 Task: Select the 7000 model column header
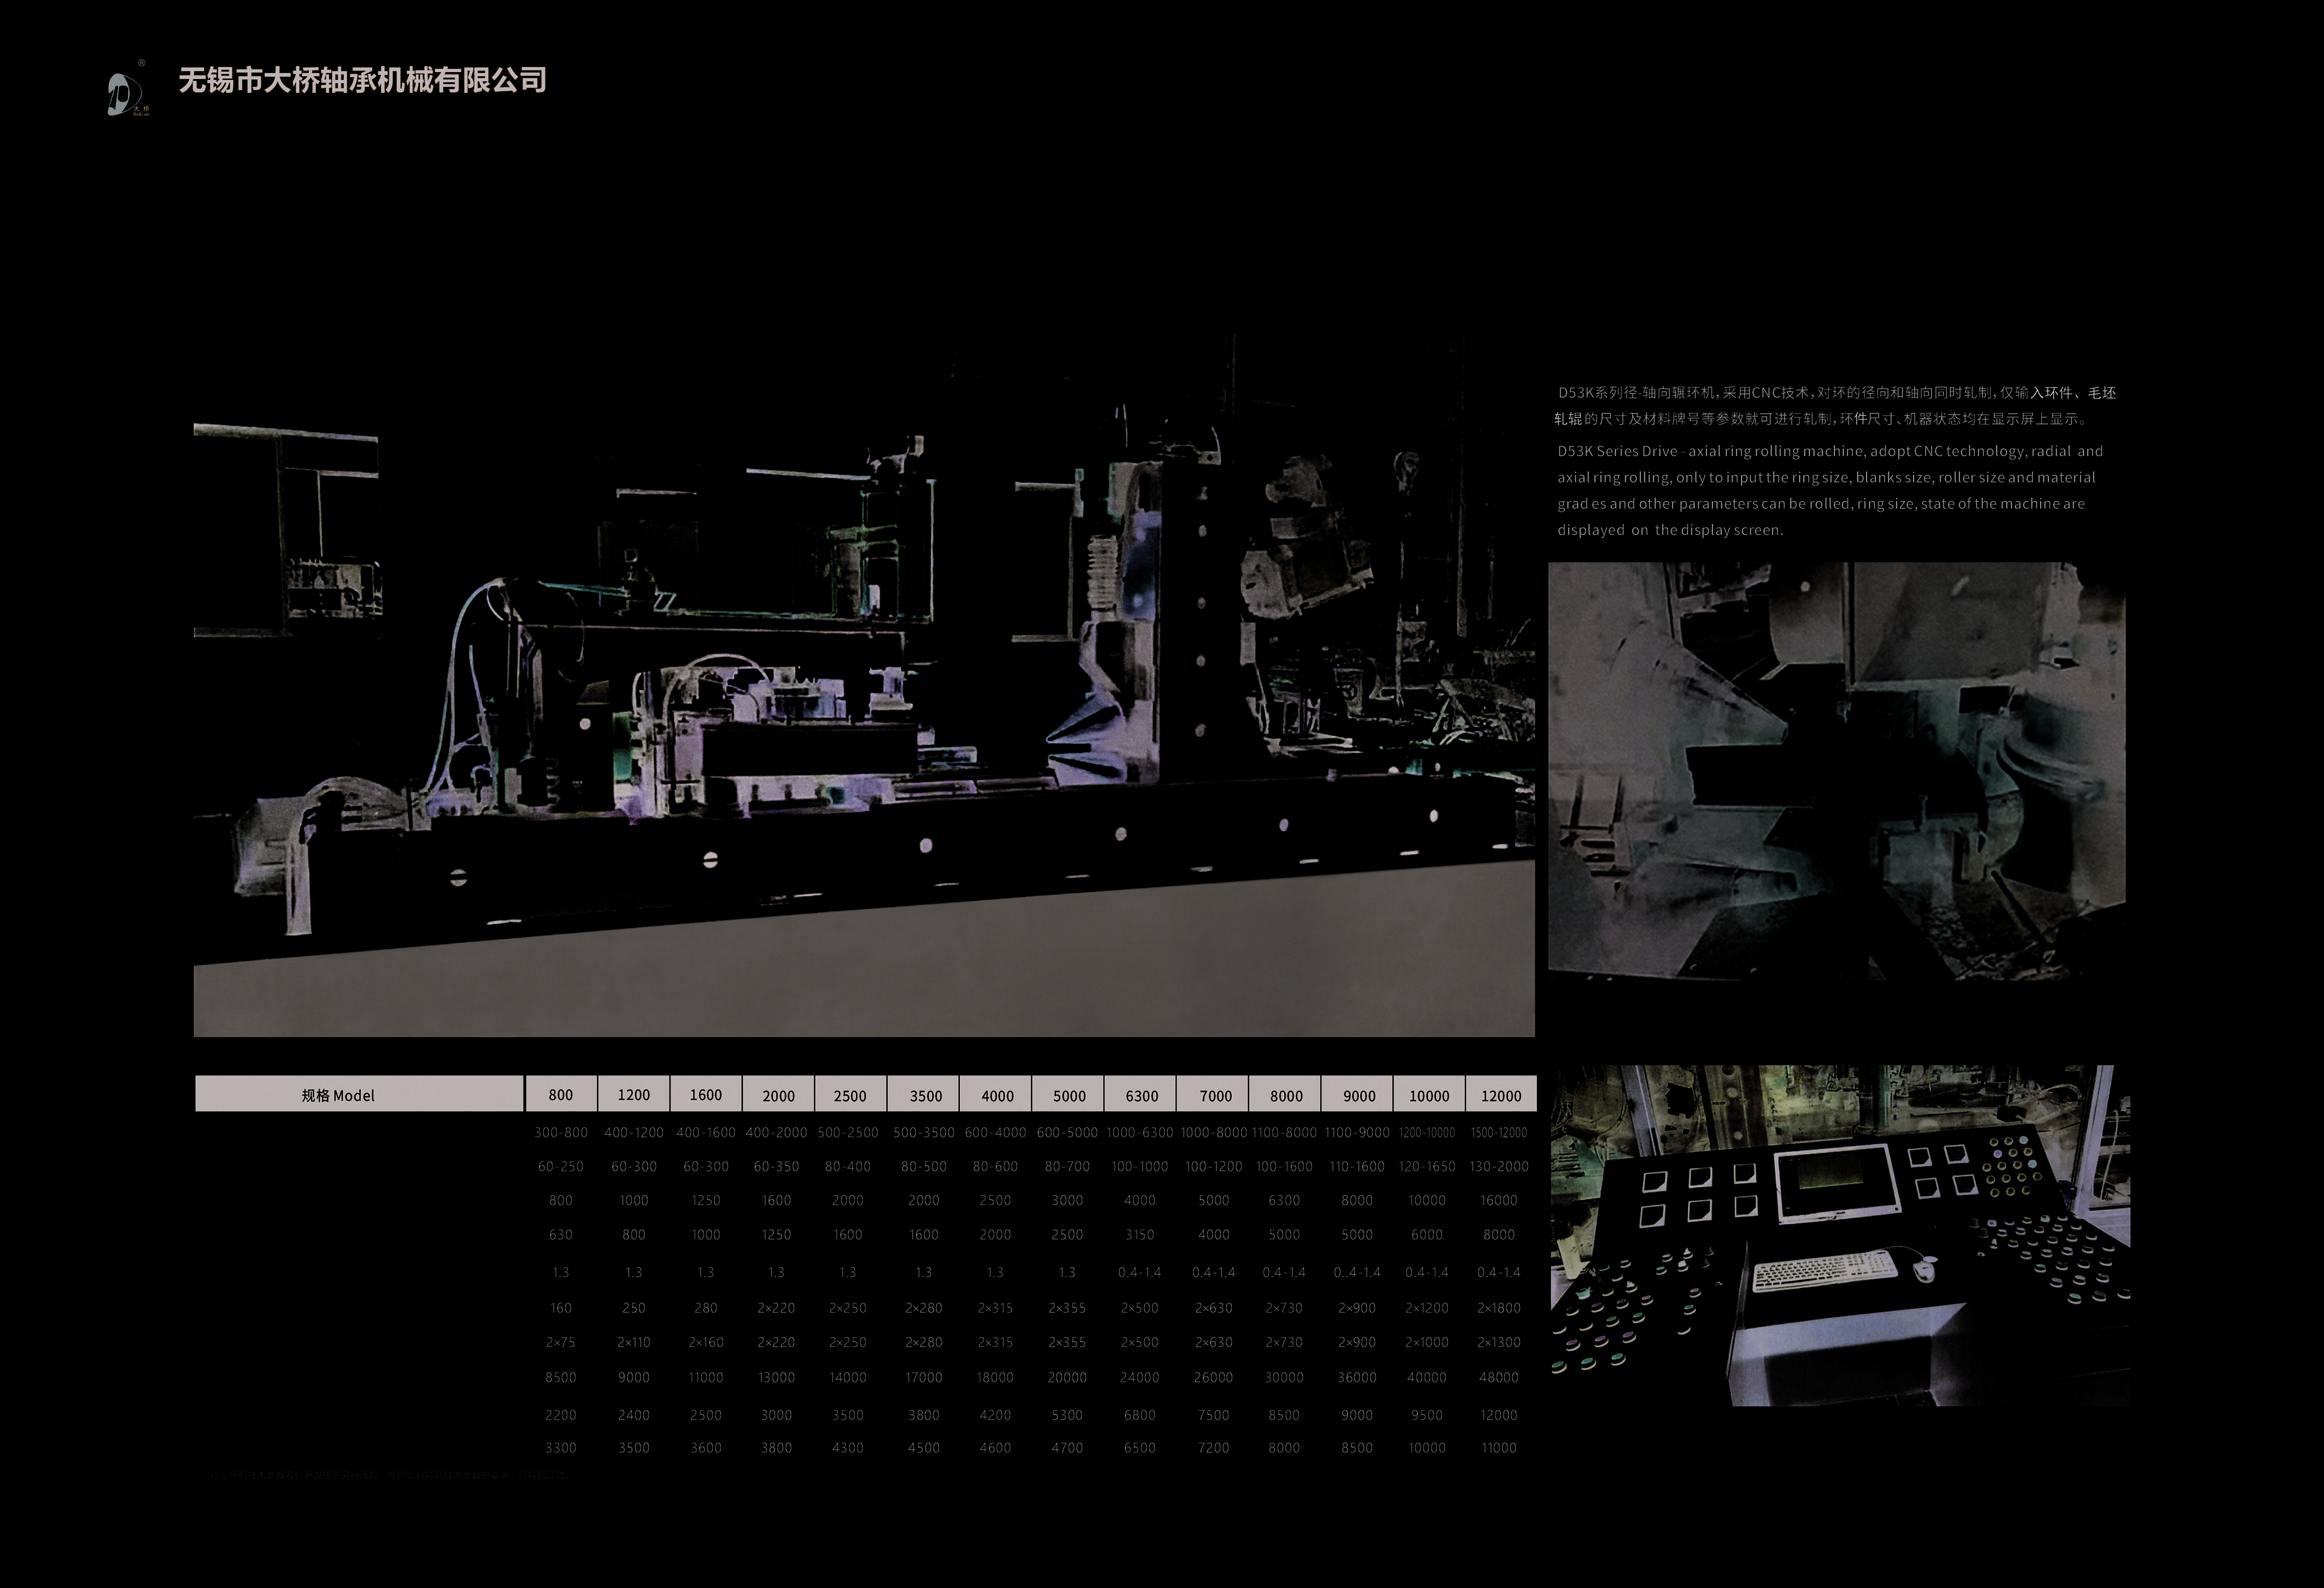1214,1094
